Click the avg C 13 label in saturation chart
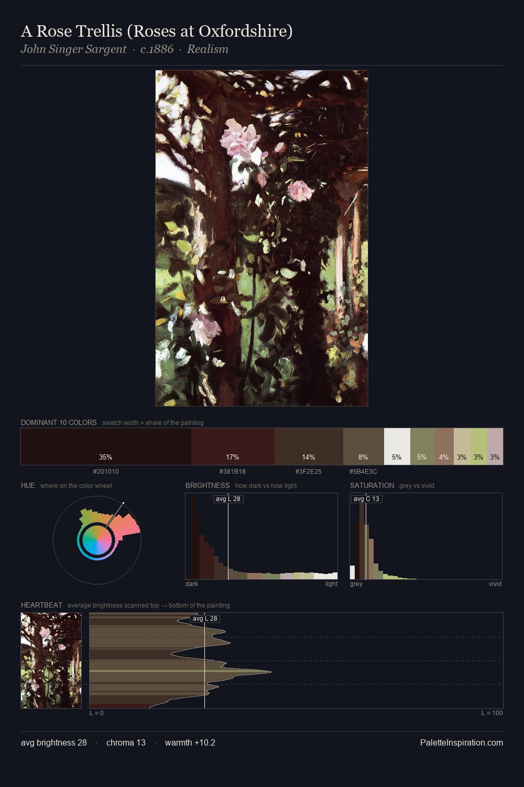 (x=366, y=499)
